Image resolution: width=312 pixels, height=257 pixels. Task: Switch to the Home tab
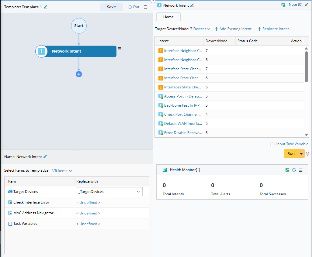tap(168, 17)
